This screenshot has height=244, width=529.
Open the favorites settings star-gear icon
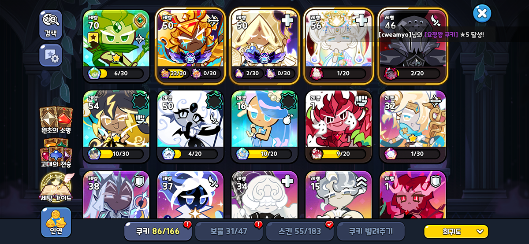tap(51, 55)
